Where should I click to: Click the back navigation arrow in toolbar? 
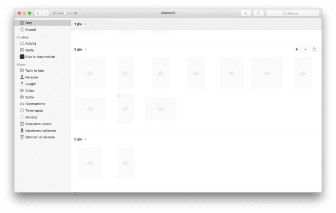click(x=38, y=13)
